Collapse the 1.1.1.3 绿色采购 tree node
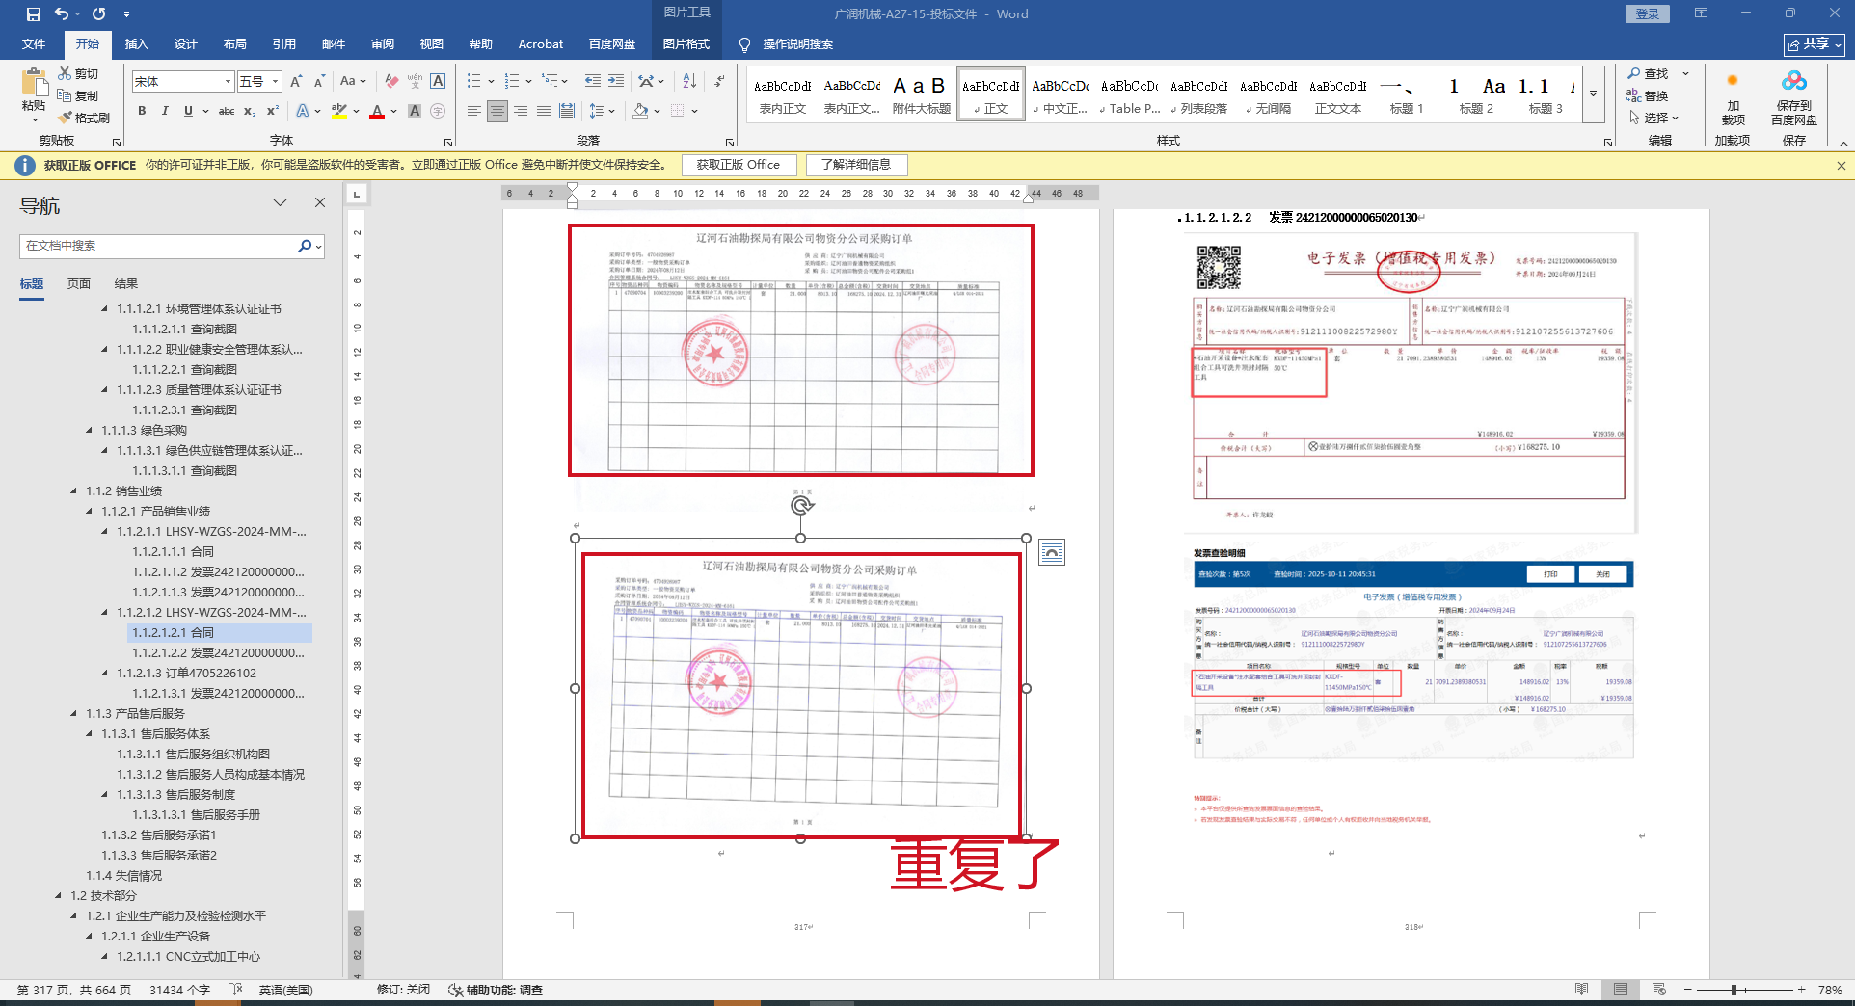The height and width of the screenshot is (1006, 1855). (x=90, y=431)
